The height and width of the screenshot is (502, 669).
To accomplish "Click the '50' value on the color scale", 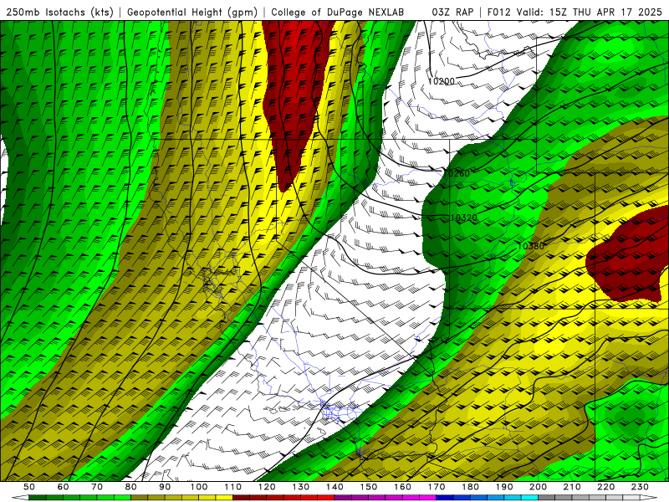I will coord(29,487).
